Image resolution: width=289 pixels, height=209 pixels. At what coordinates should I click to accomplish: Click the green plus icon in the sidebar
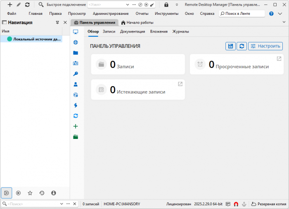(x=76, y=126)
